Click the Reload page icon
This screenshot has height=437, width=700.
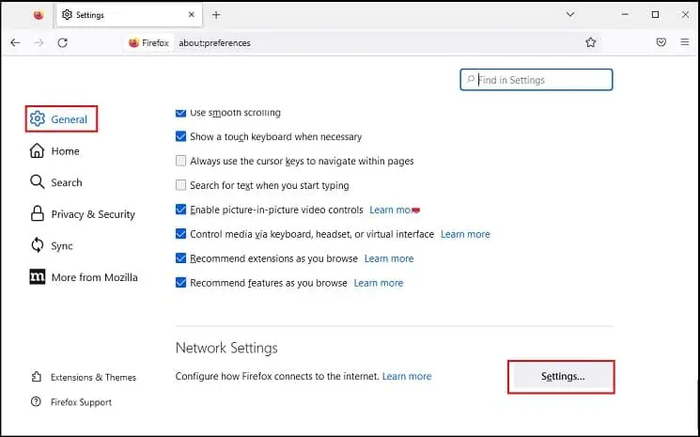click(63, 42)
